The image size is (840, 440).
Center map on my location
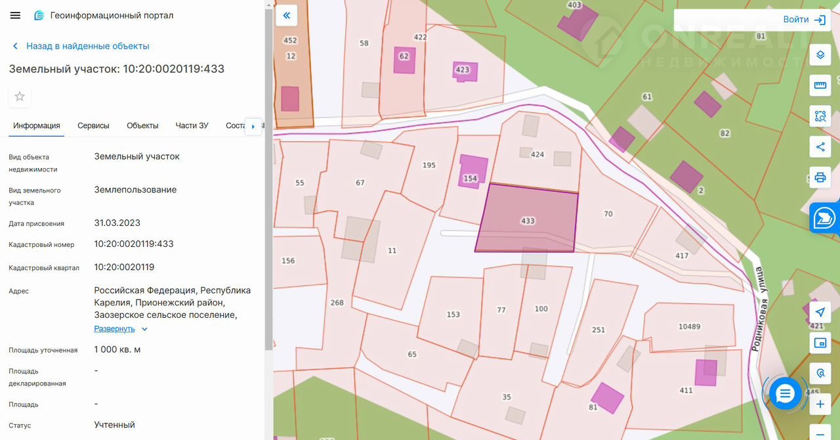(x=820, y=312)
